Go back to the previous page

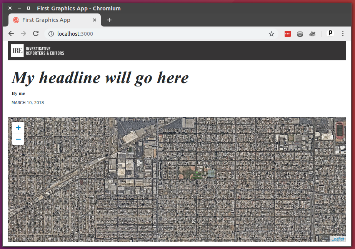click(x=11, y=34)
